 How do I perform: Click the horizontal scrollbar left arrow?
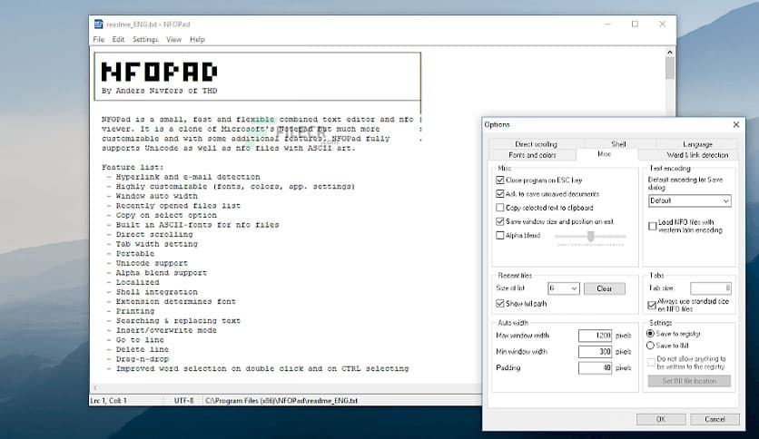[96, 387]
